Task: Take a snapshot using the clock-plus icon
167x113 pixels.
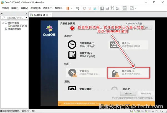Action: coord(85,8)
